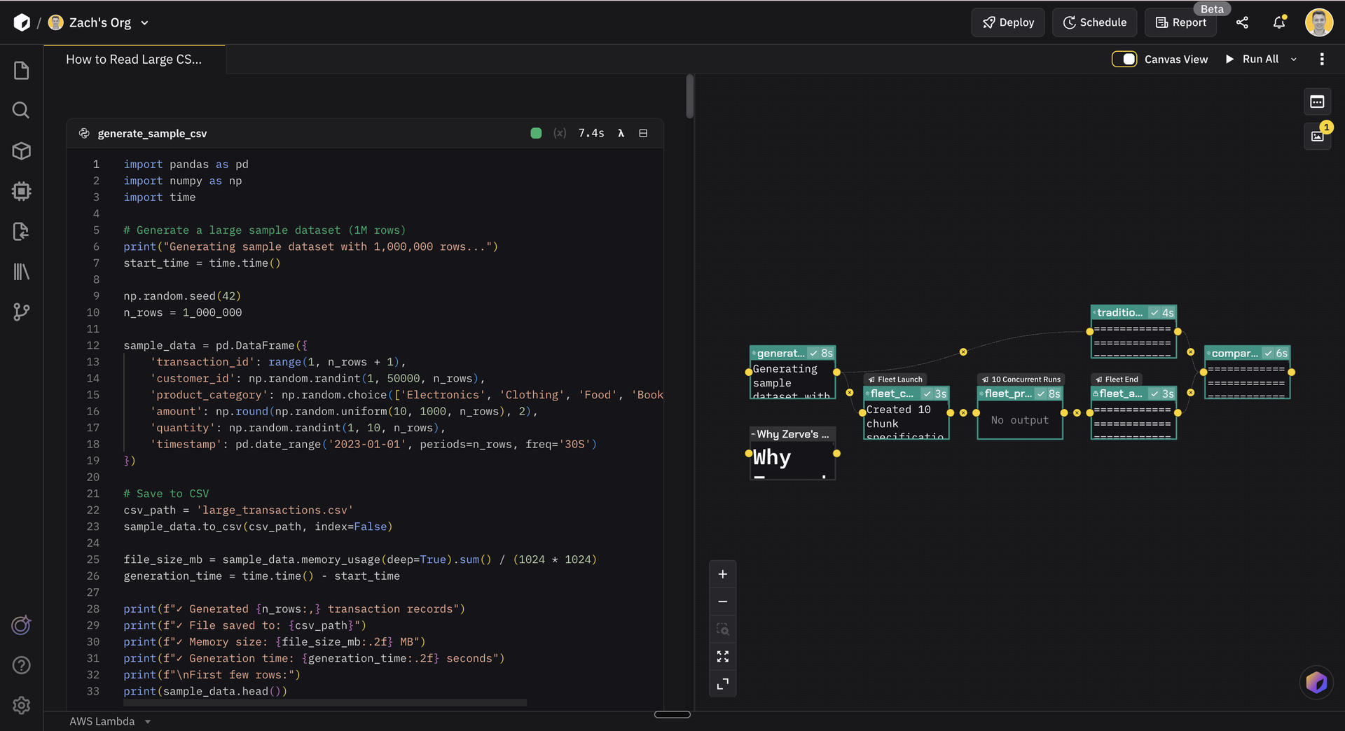1345x731 pixels.
Task: Click the Zerve logo home icon
Action: [22, 22]
